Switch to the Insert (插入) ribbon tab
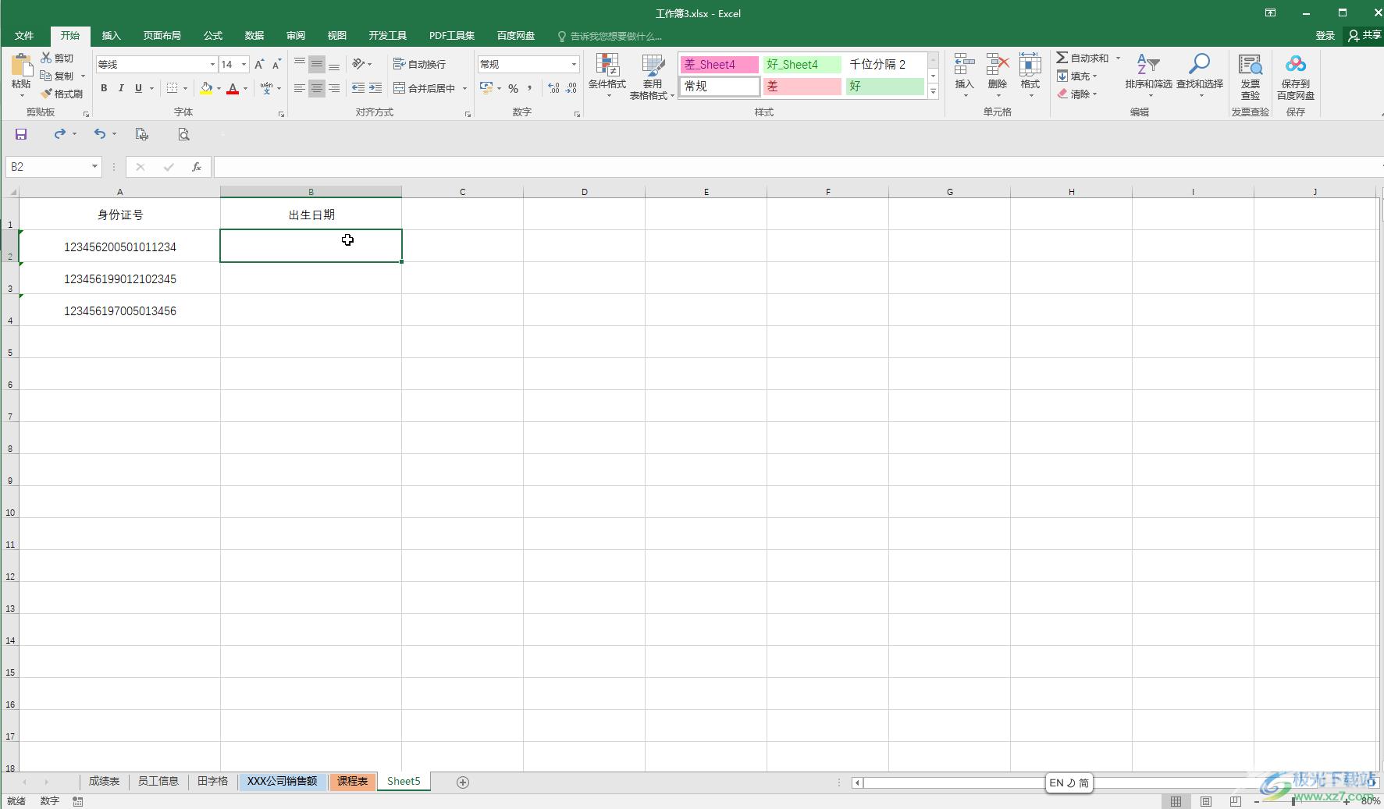Viewport: 1384px width, 809px height. tap(112, 36)
